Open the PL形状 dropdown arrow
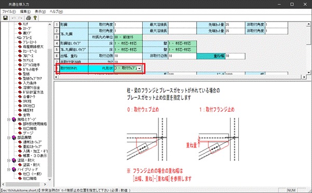Screen dimensions: 312x193 pos(140,68)
